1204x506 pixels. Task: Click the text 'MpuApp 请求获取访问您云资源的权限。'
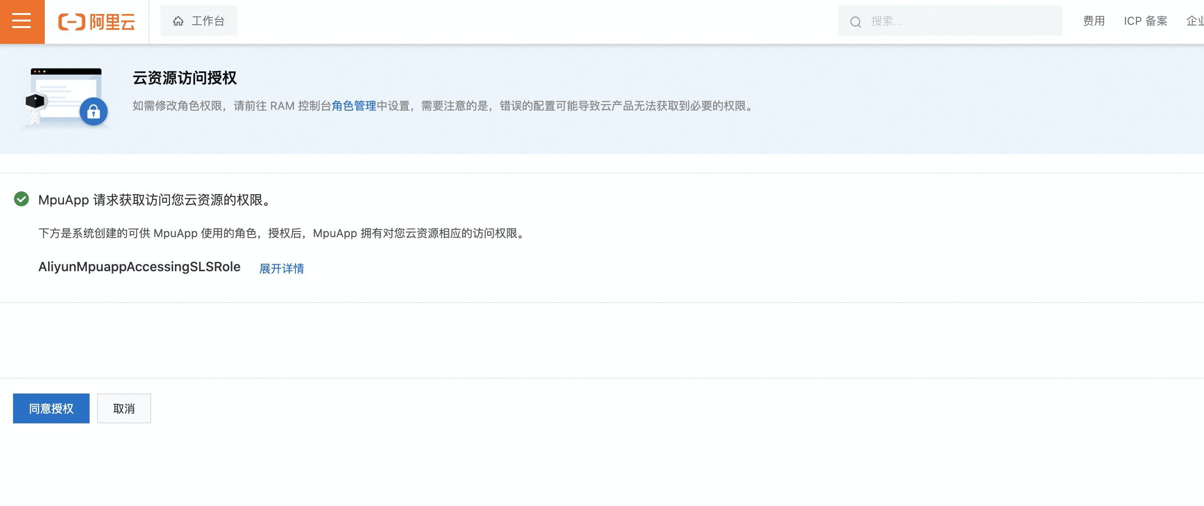pos(155,200)
